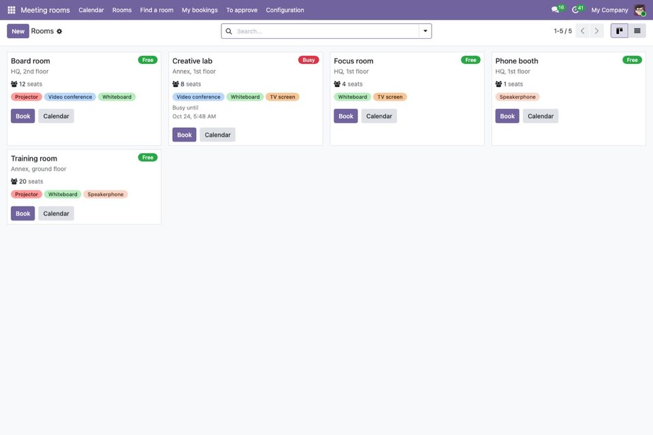Viewport: 653px width, 435px height.
Task: Book the Creative lab
Action: tap(185, 135)
